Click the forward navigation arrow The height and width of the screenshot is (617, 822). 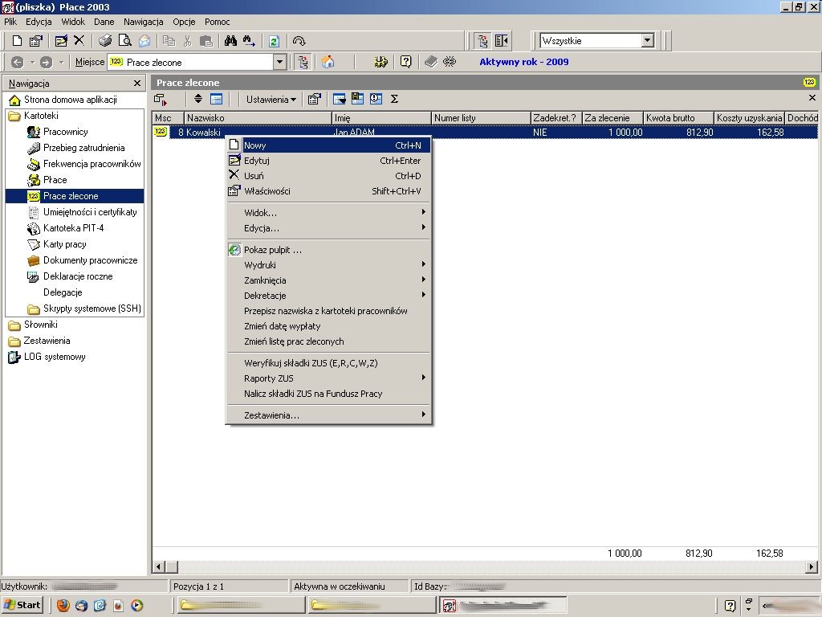(46, 62)
